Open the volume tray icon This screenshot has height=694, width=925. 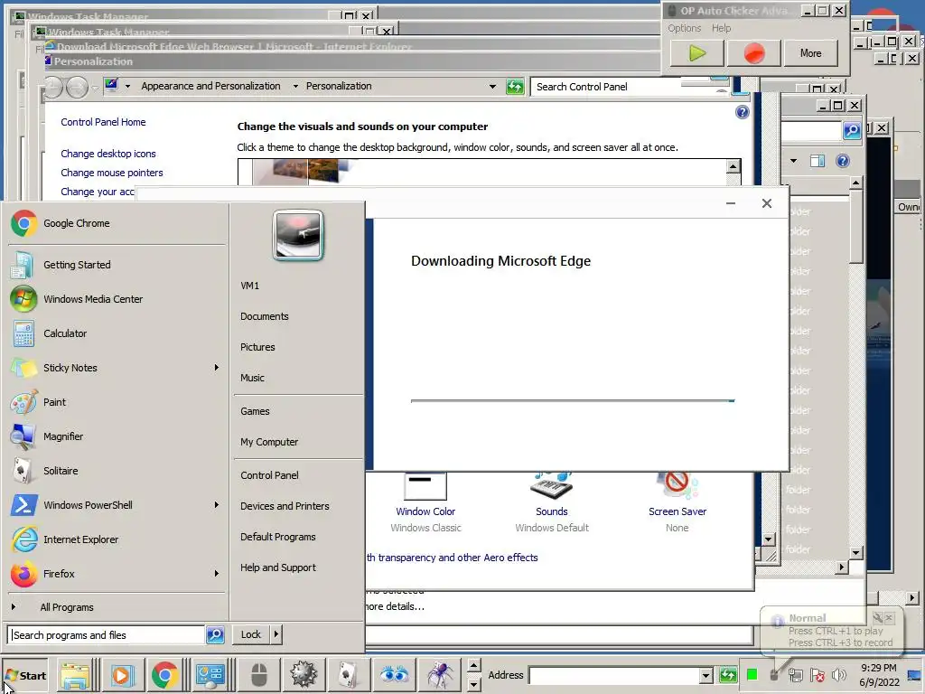838,674
